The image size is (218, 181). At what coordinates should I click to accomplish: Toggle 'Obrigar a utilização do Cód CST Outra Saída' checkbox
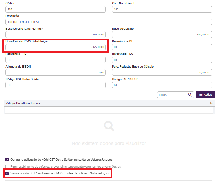[x=7, y=159]
